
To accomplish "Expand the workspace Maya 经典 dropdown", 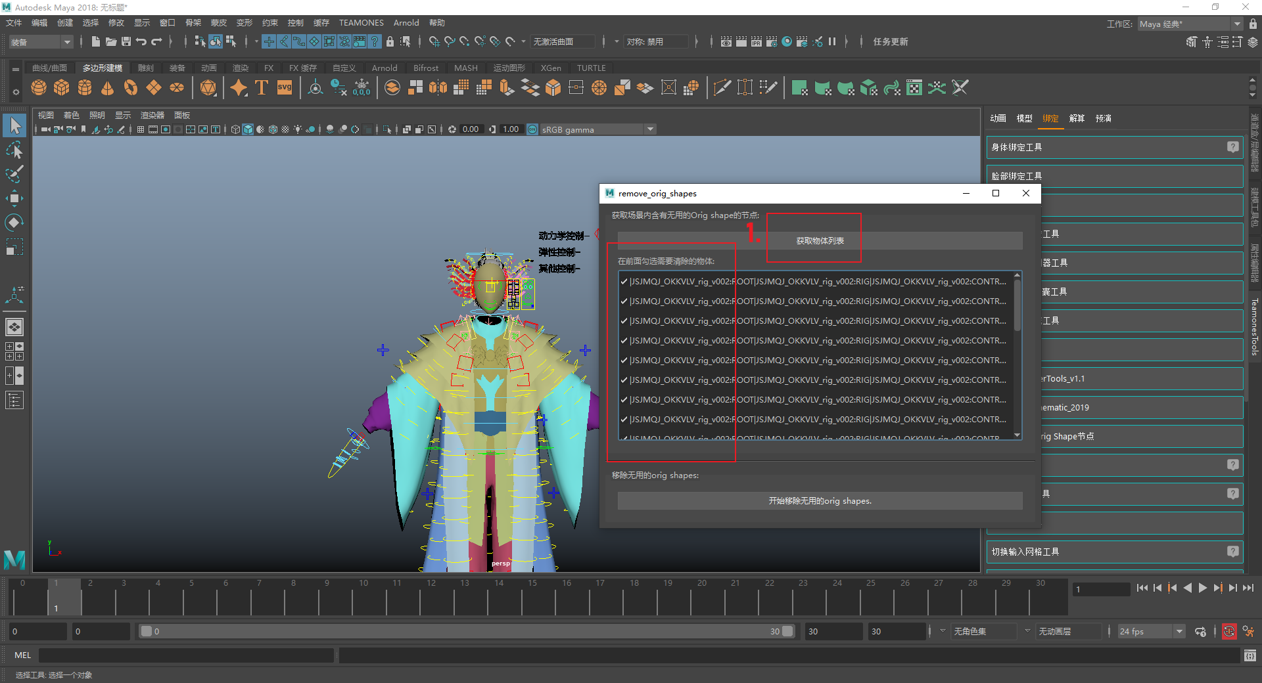I will pos(1237,24).
